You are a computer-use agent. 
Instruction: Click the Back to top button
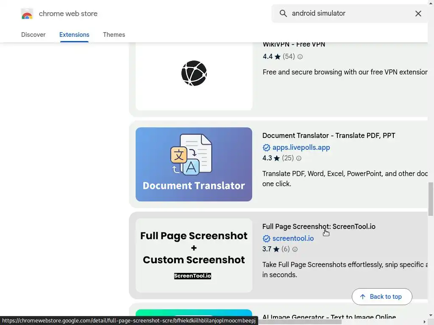pos(382,297)
